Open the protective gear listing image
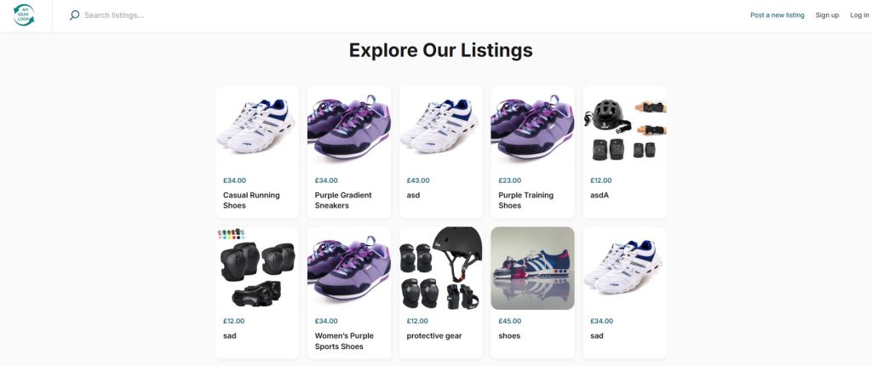Viewport: 872px width, 366px height. pyautogui.click(x=441, y=268)
